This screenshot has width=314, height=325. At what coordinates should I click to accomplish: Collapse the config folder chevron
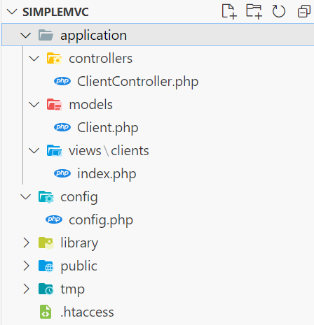26,197
